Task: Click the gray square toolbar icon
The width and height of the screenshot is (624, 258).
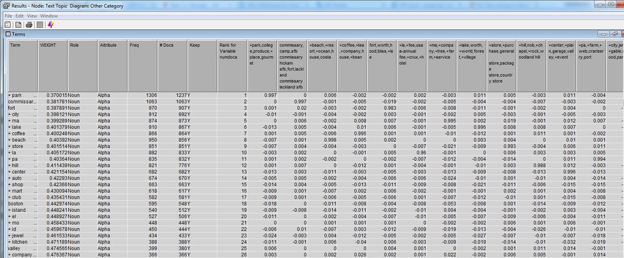Action: (39, 24)
